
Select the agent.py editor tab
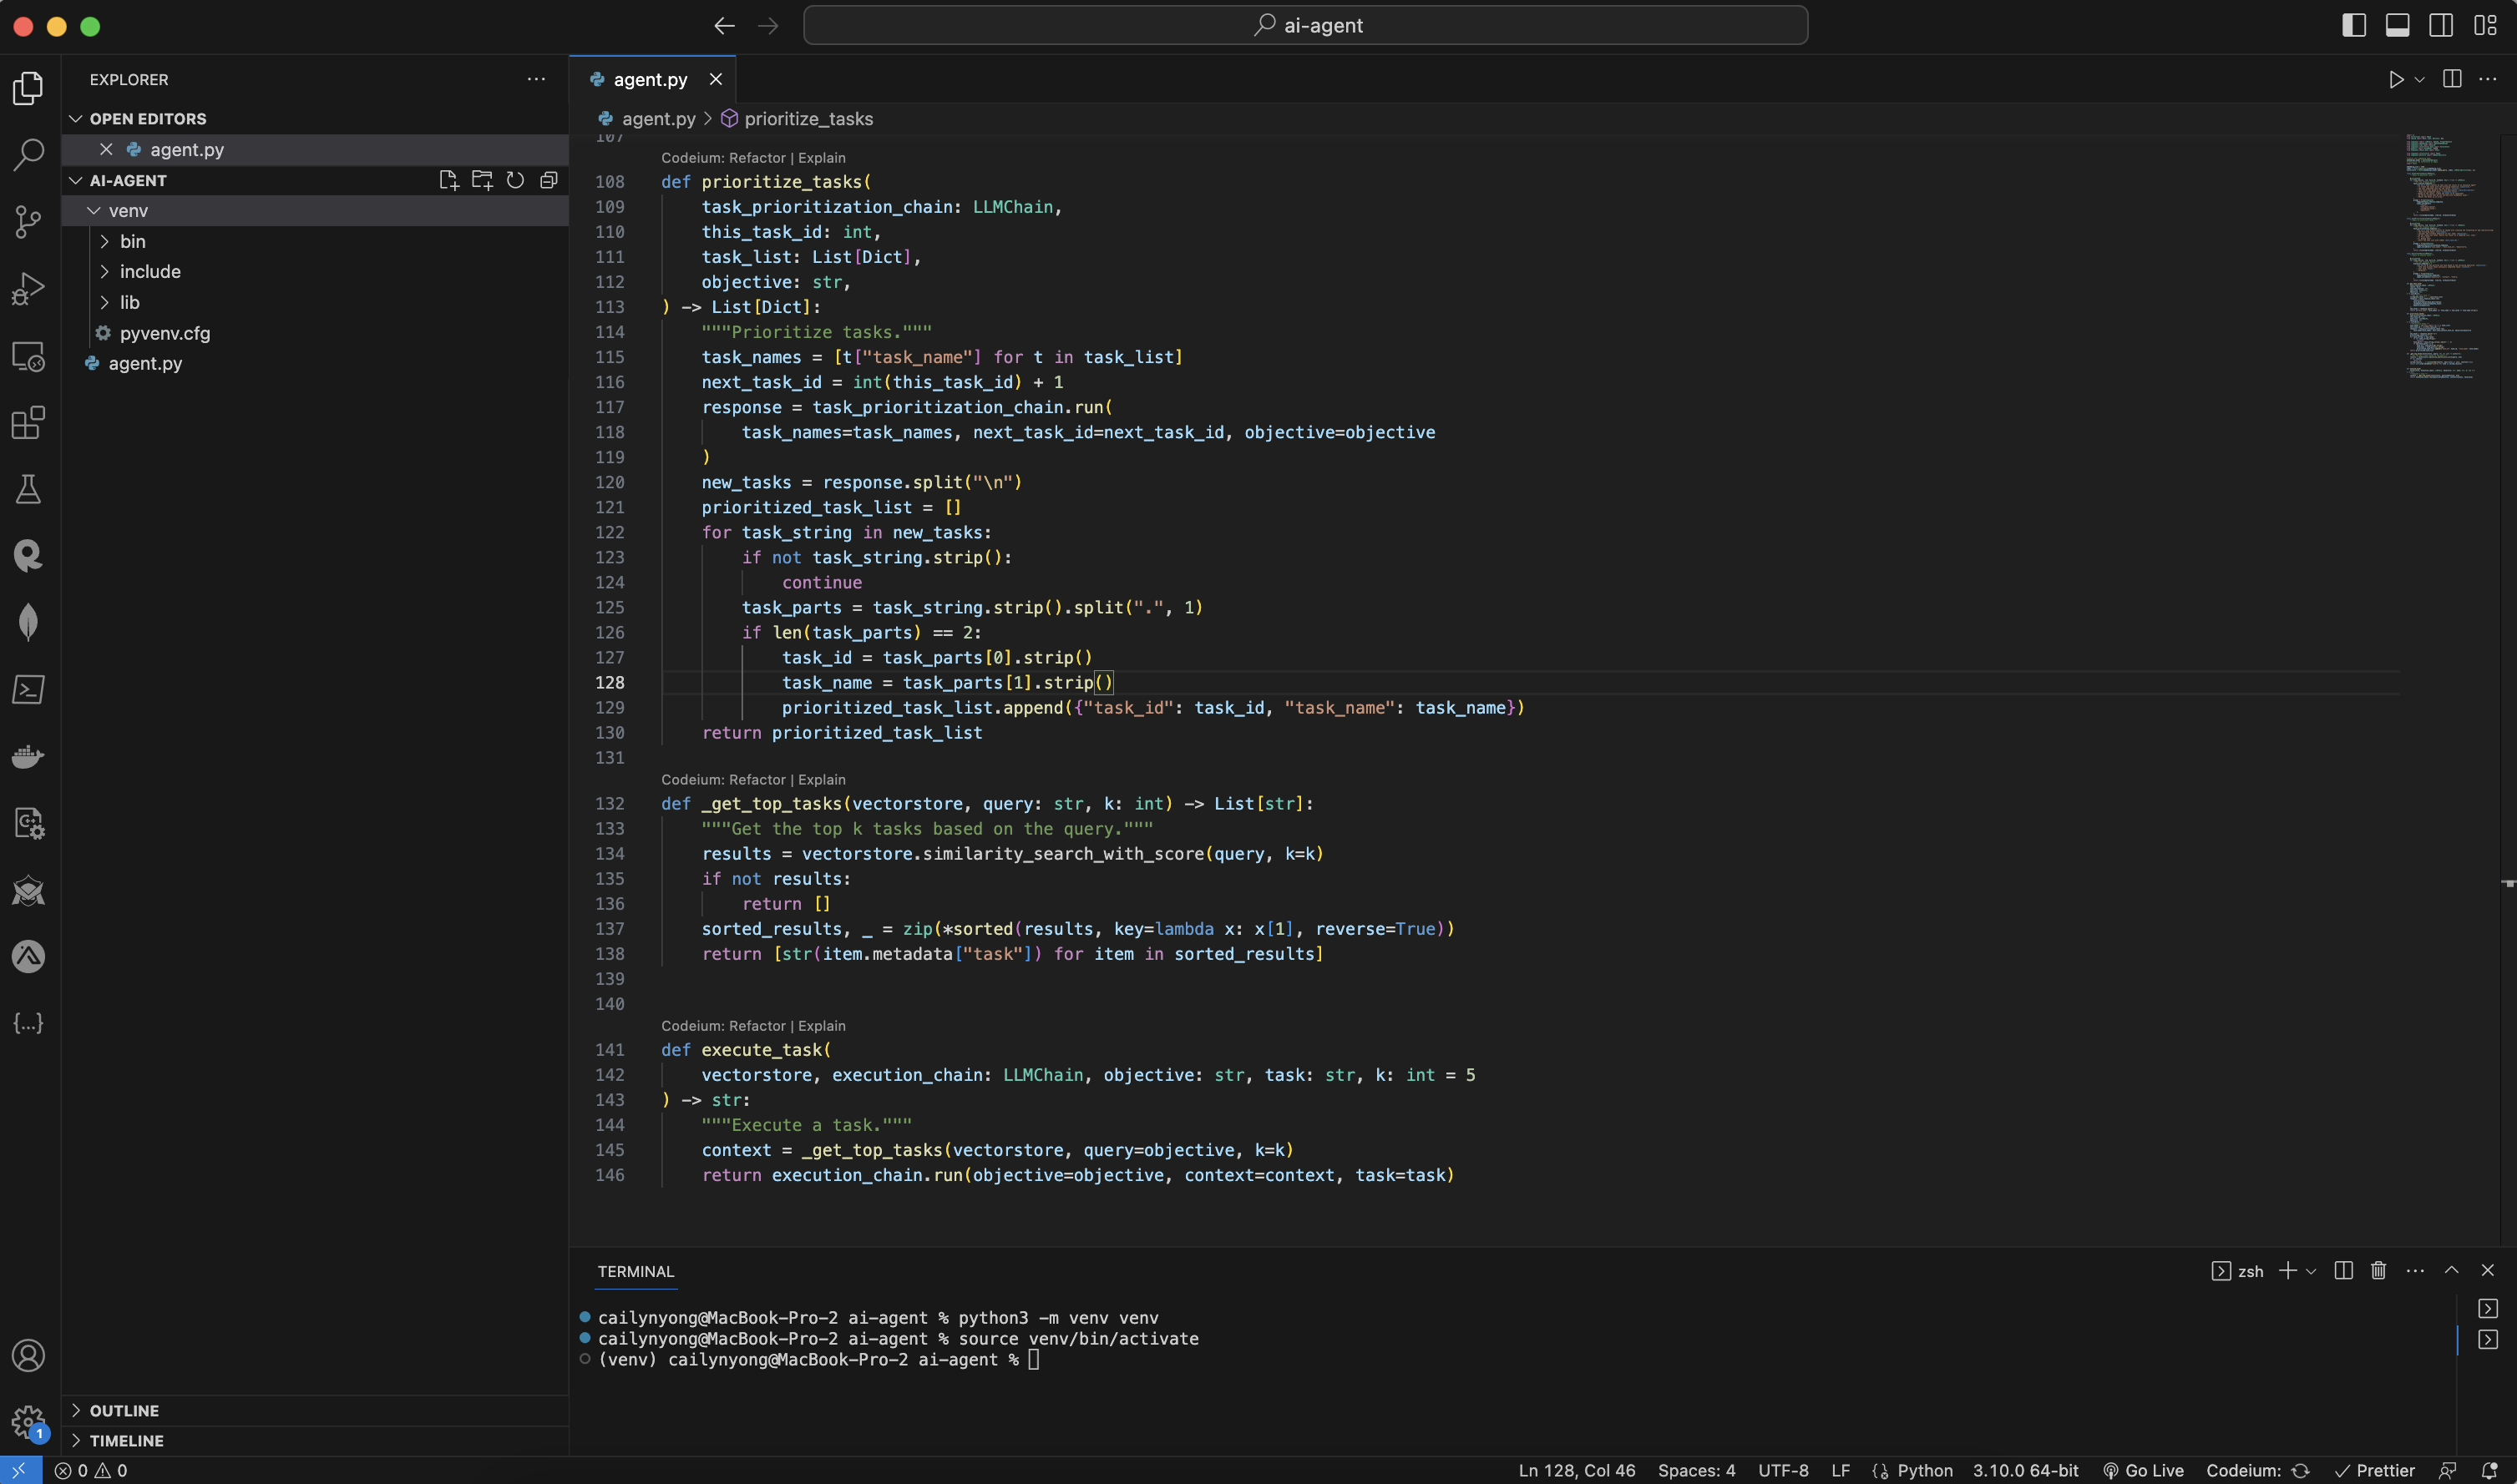click(x=651, y=79)
